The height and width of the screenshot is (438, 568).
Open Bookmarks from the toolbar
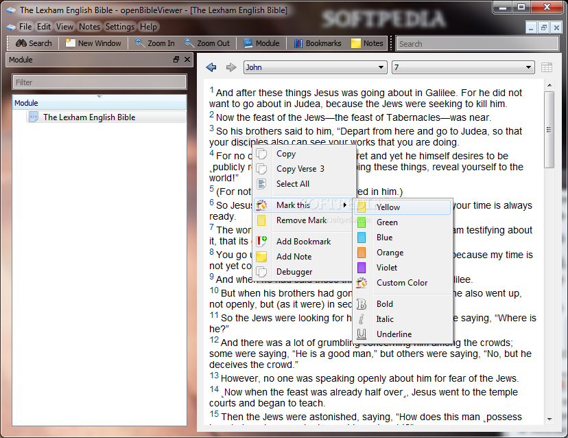click(318, 43)
